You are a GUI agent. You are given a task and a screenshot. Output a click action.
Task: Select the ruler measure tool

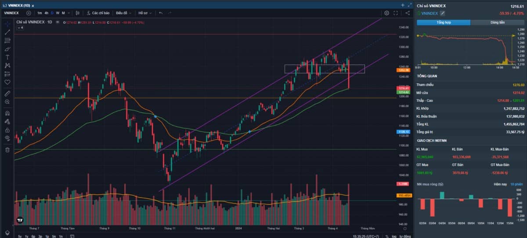tap(7, 93)
